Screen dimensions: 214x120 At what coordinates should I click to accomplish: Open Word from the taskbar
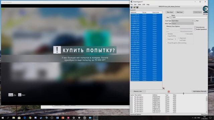coord(57,118)
